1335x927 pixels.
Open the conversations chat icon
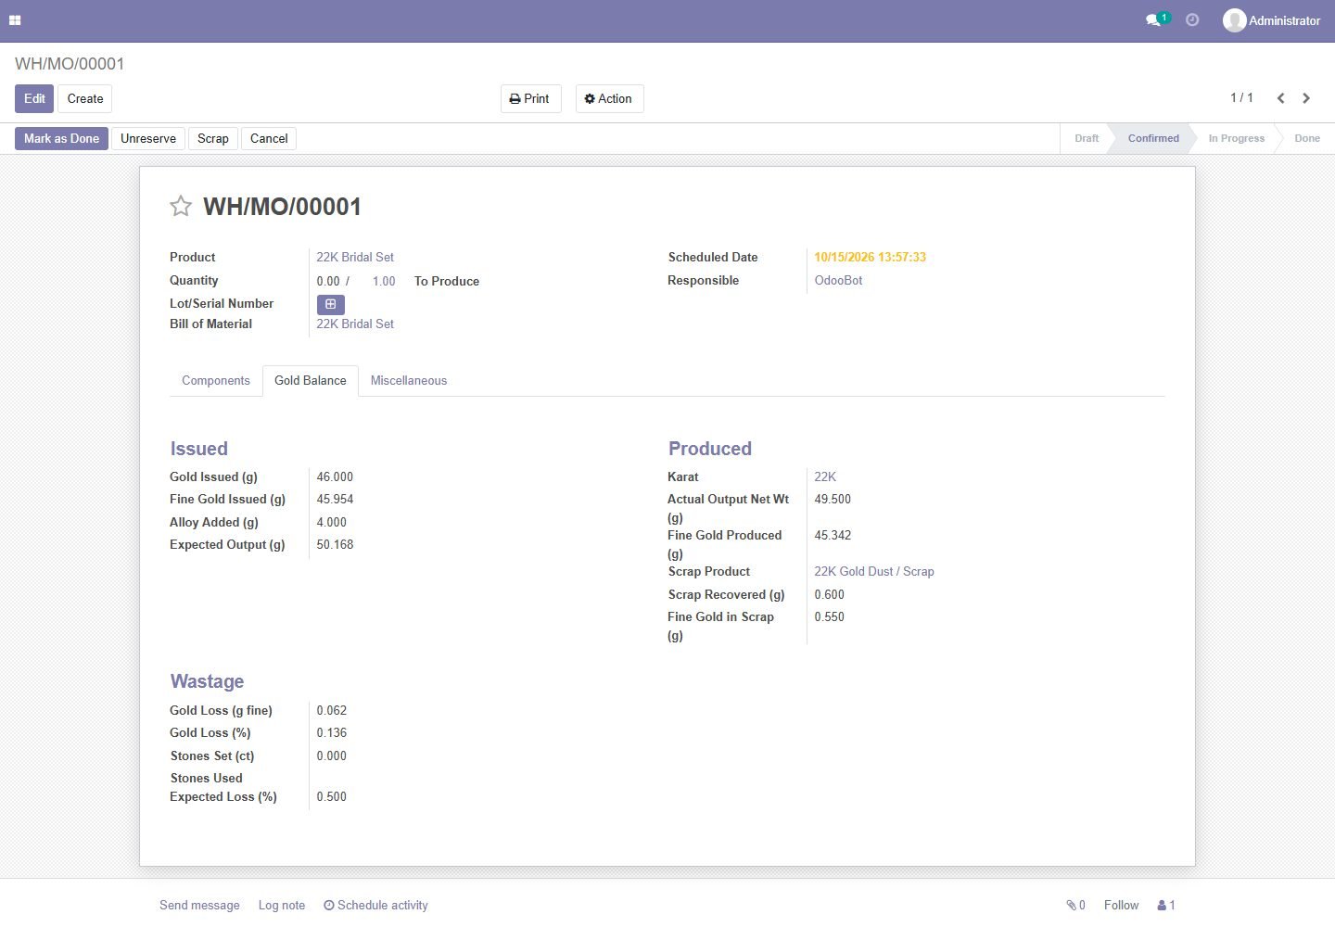coord(1154,20)
